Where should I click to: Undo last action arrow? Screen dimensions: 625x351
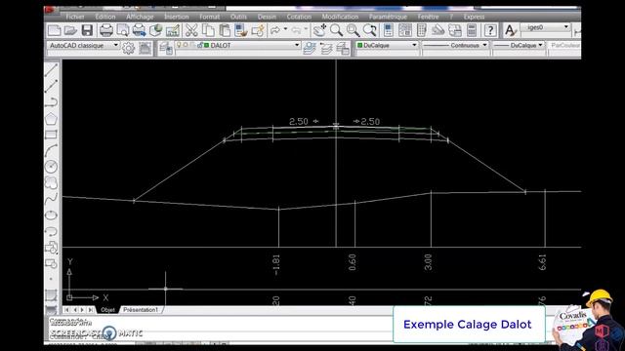pos(275,30)
